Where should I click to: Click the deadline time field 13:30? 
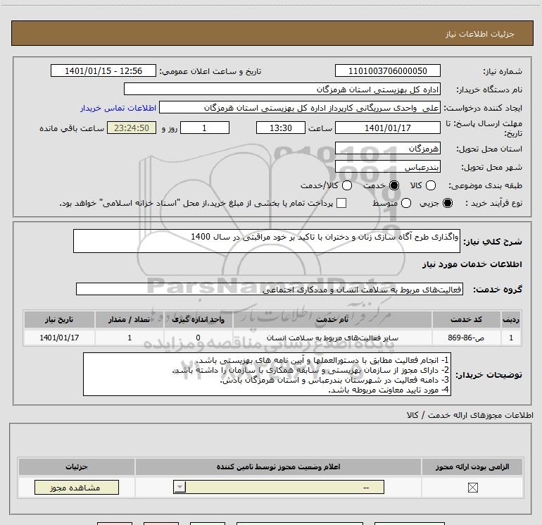[281, 128]
